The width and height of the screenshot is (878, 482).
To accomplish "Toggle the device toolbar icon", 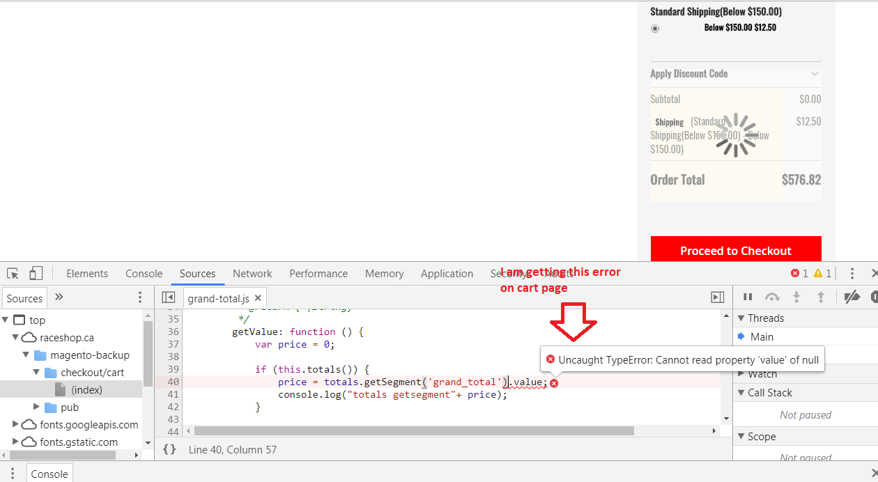I will 36,274.
